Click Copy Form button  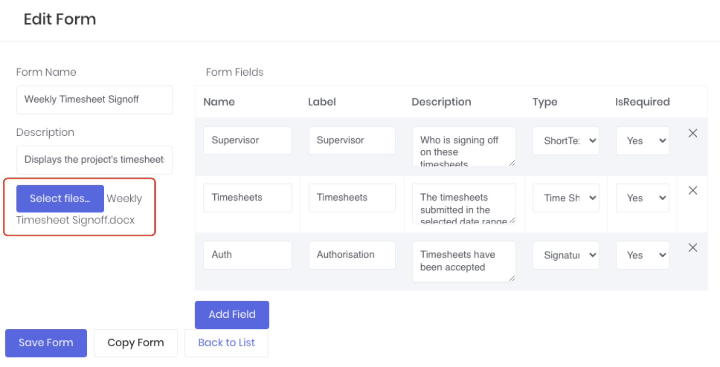(x=136, y=343)
